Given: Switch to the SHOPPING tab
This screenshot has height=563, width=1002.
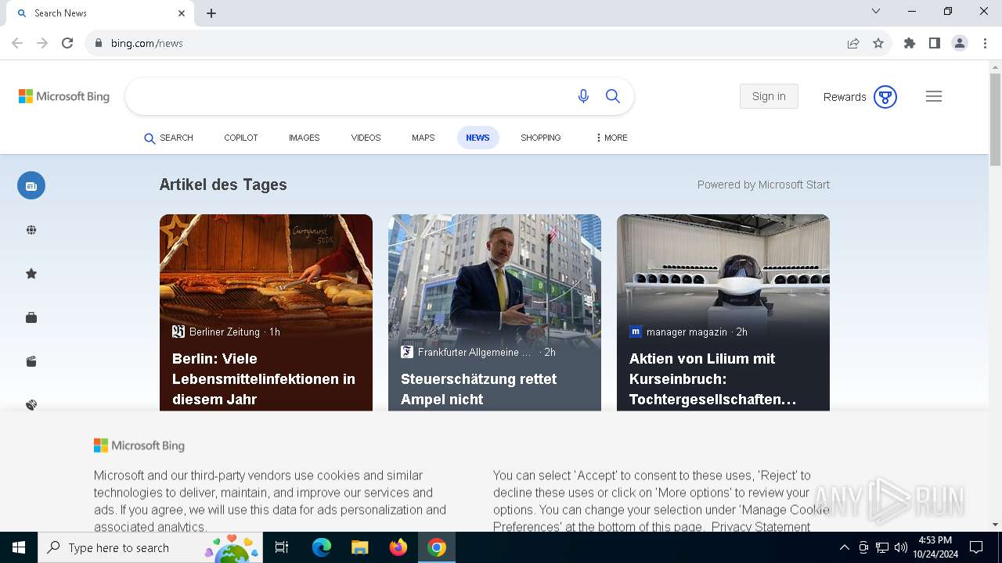Looking at the screenshot, I should [541, 138].
